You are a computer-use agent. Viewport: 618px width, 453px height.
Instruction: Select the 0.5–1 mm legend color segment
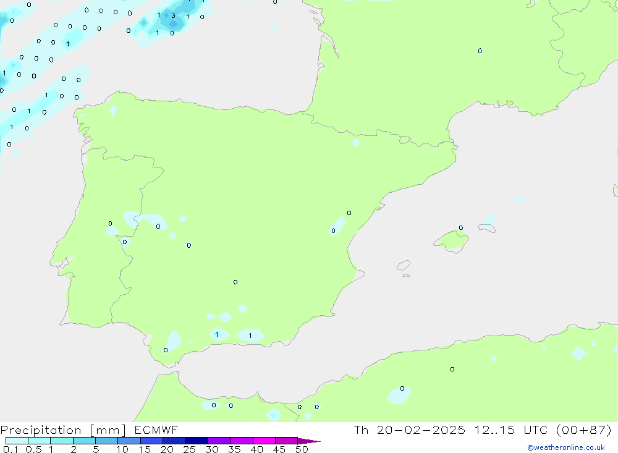click(x=39, y=441)
